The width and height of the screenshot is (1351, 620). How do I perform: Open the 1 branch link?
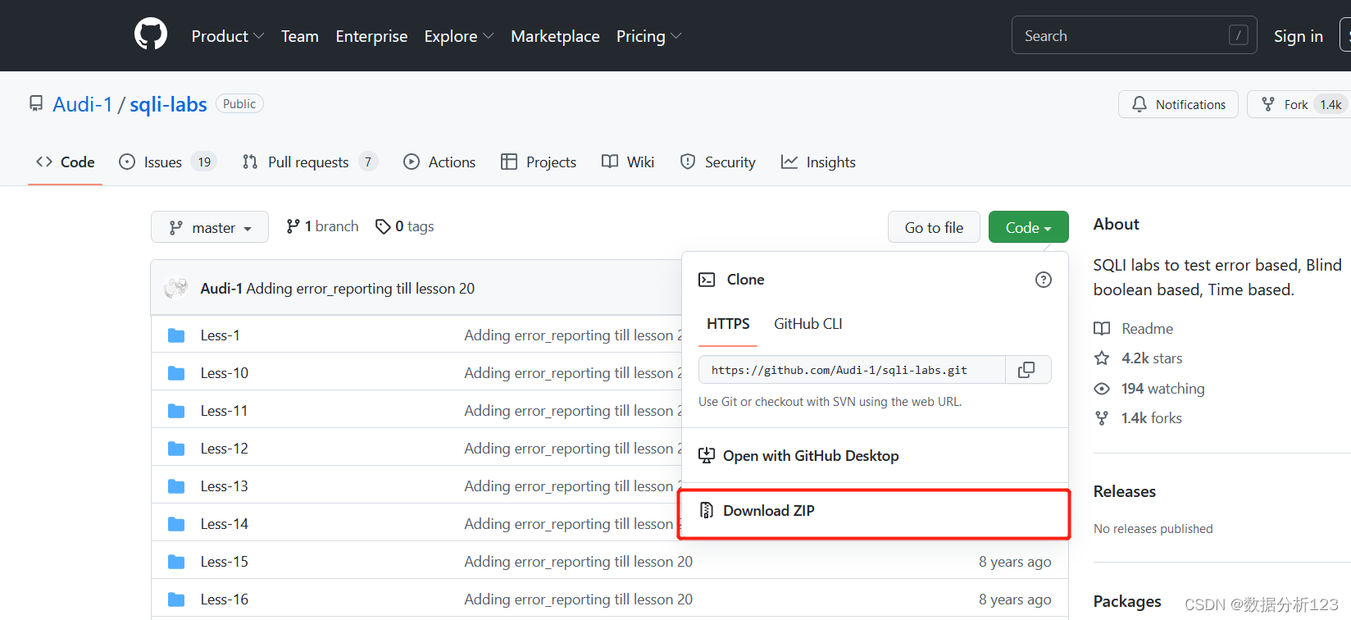(322, 226)
